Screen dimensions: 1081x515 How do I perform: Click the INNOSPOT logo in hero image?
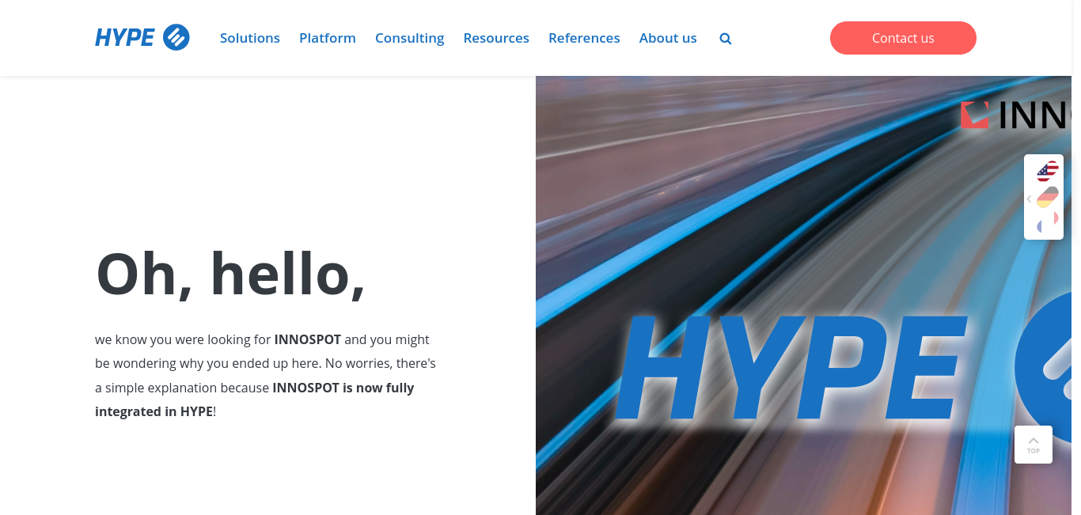point(1016,115)
